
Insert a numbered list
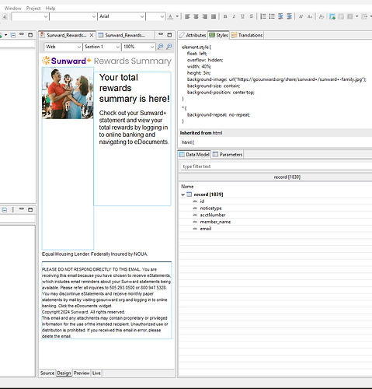click(263, 16)
